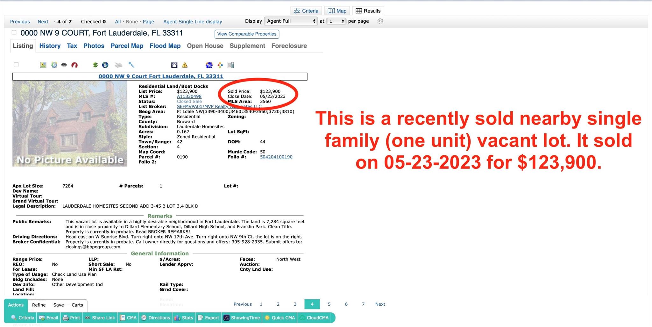Screen dimensions: 652x327
Task: Check the box next to the address heading
Action: [14, 32]
